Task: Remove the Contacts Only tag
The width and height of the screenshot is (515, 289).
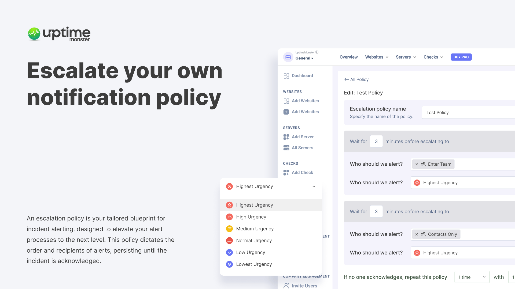Action: 417,234
